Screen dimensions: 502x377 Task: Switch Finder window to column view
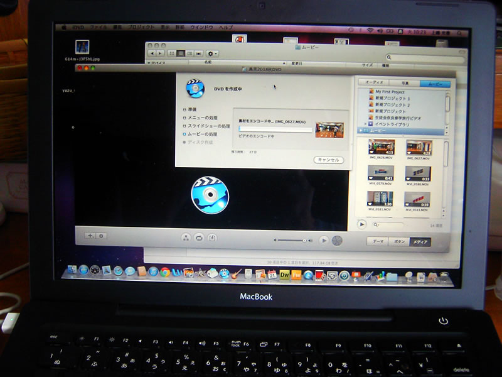(x=190, y=53)
